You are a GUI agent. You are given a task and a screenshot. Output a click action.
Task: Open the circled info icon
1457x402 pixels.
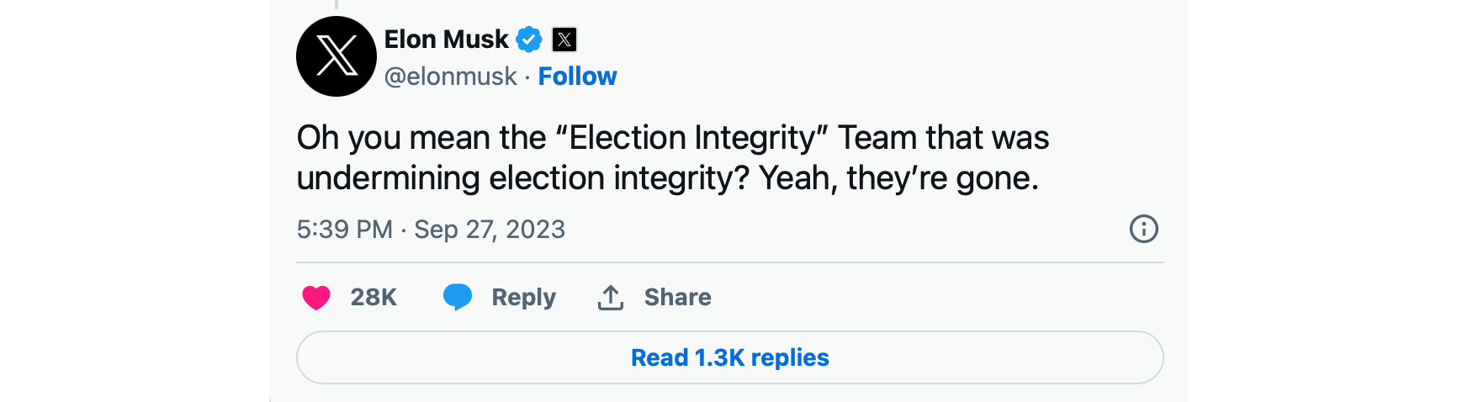1143,229
